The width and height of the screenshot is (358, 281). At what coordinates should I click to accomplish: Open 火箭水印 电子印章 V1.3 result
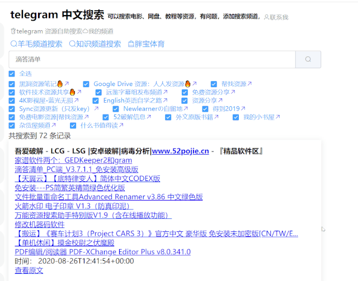point(74,206)
